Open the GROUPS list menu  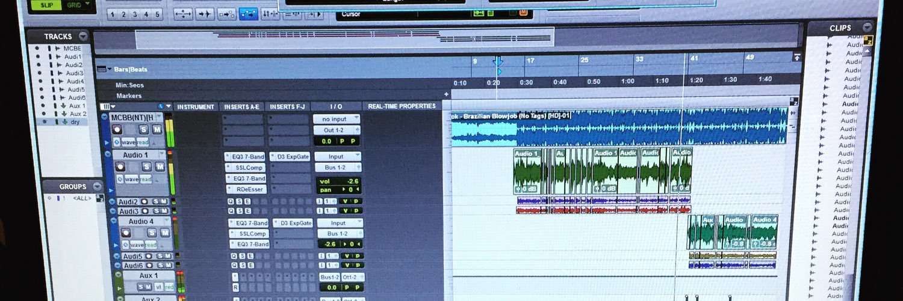[x=97, y=186]
